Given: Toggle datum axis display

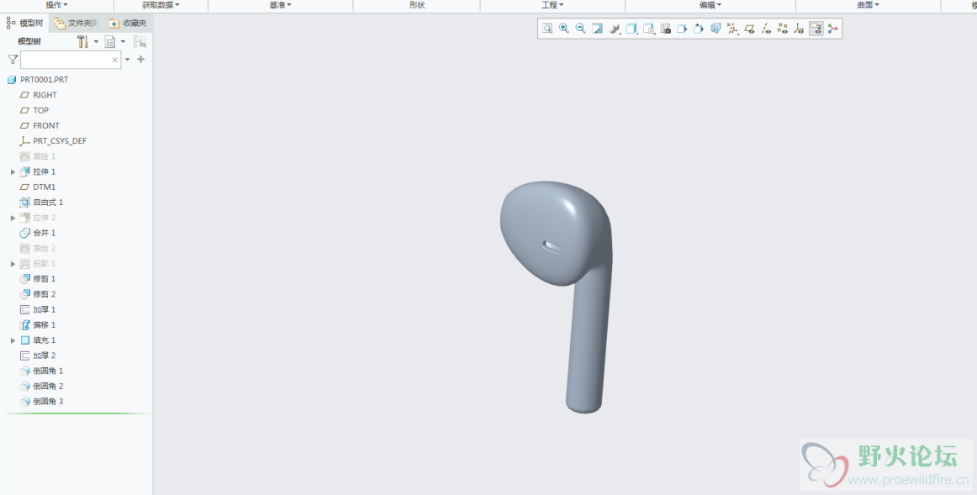Looking at the screenshot, I should pos(767,29).
